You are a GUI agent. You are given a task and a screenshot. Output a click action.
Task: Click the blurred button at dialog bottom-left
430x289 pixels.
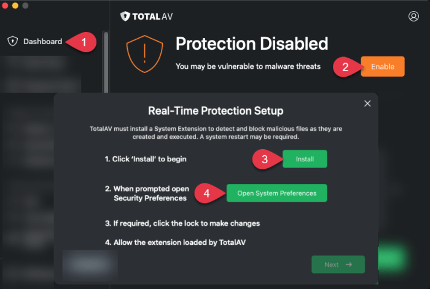90,264
